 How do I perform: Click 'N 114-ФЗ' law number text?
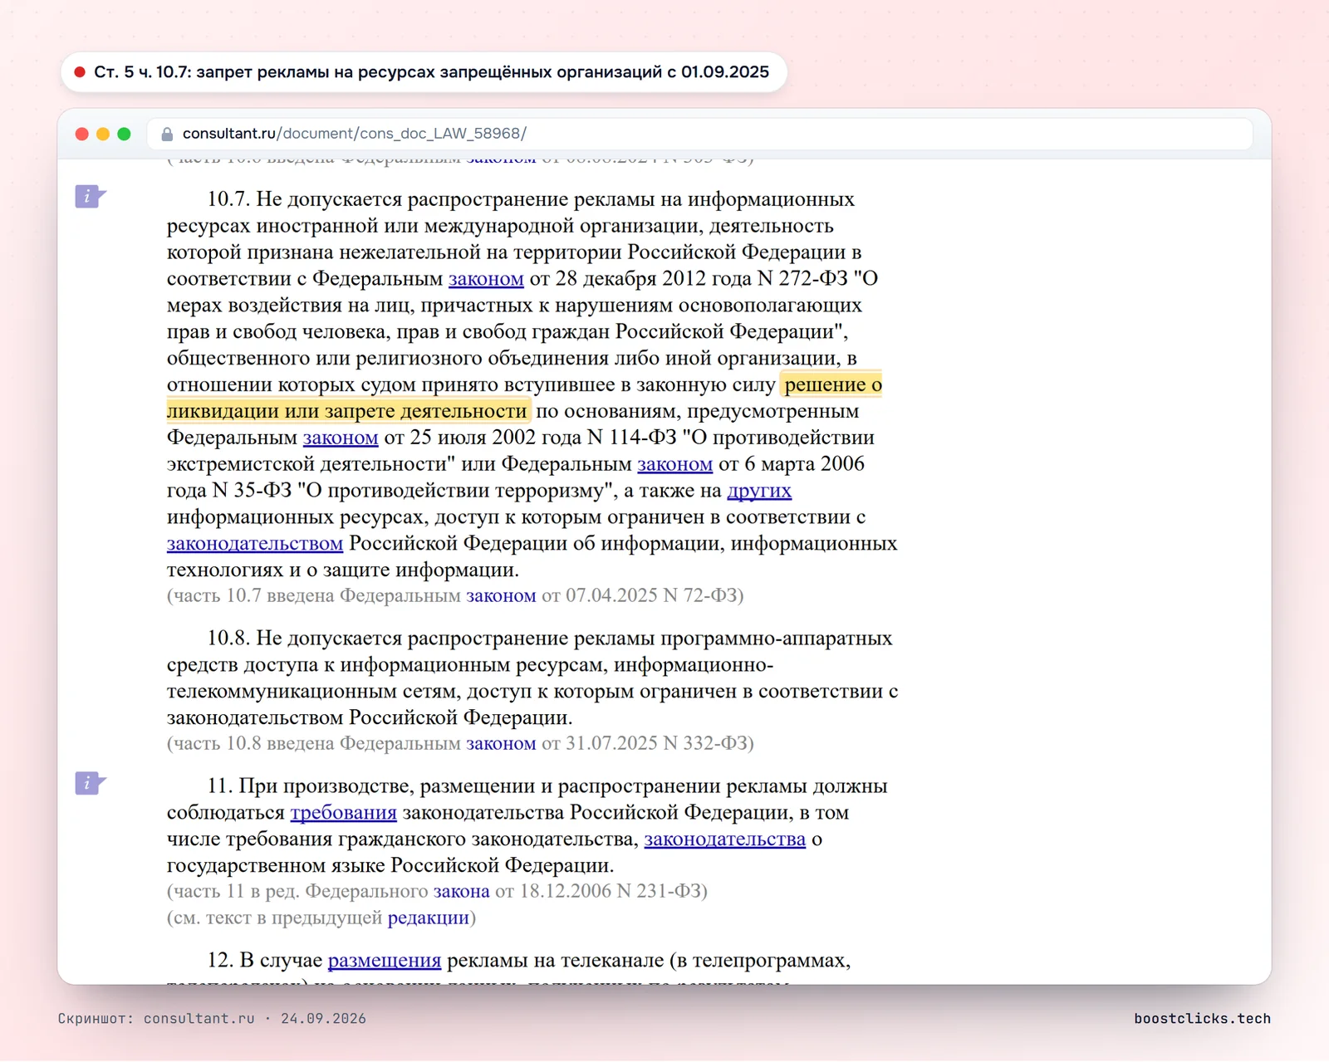click(x=632, y=438)
